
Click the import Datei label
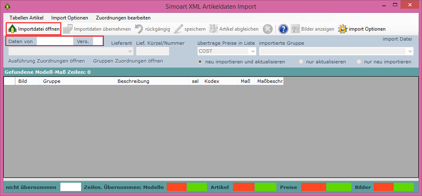(x=397, y=39)
